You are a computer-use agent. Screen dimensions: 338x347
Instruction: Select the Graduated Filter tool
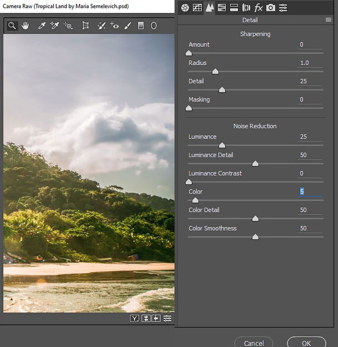pyautogui.click(x=141, y=26)
